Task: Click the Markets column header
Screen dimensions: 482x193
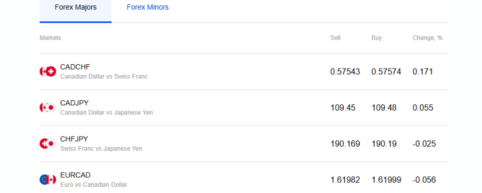Action: click(51, 38)
